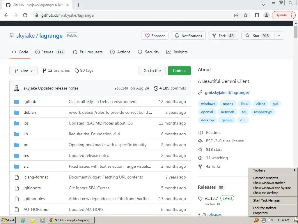Bookmark this tab with star icon
Image resolution: width=298 pixels, height=224 pixels.
[x=246, y=15]
